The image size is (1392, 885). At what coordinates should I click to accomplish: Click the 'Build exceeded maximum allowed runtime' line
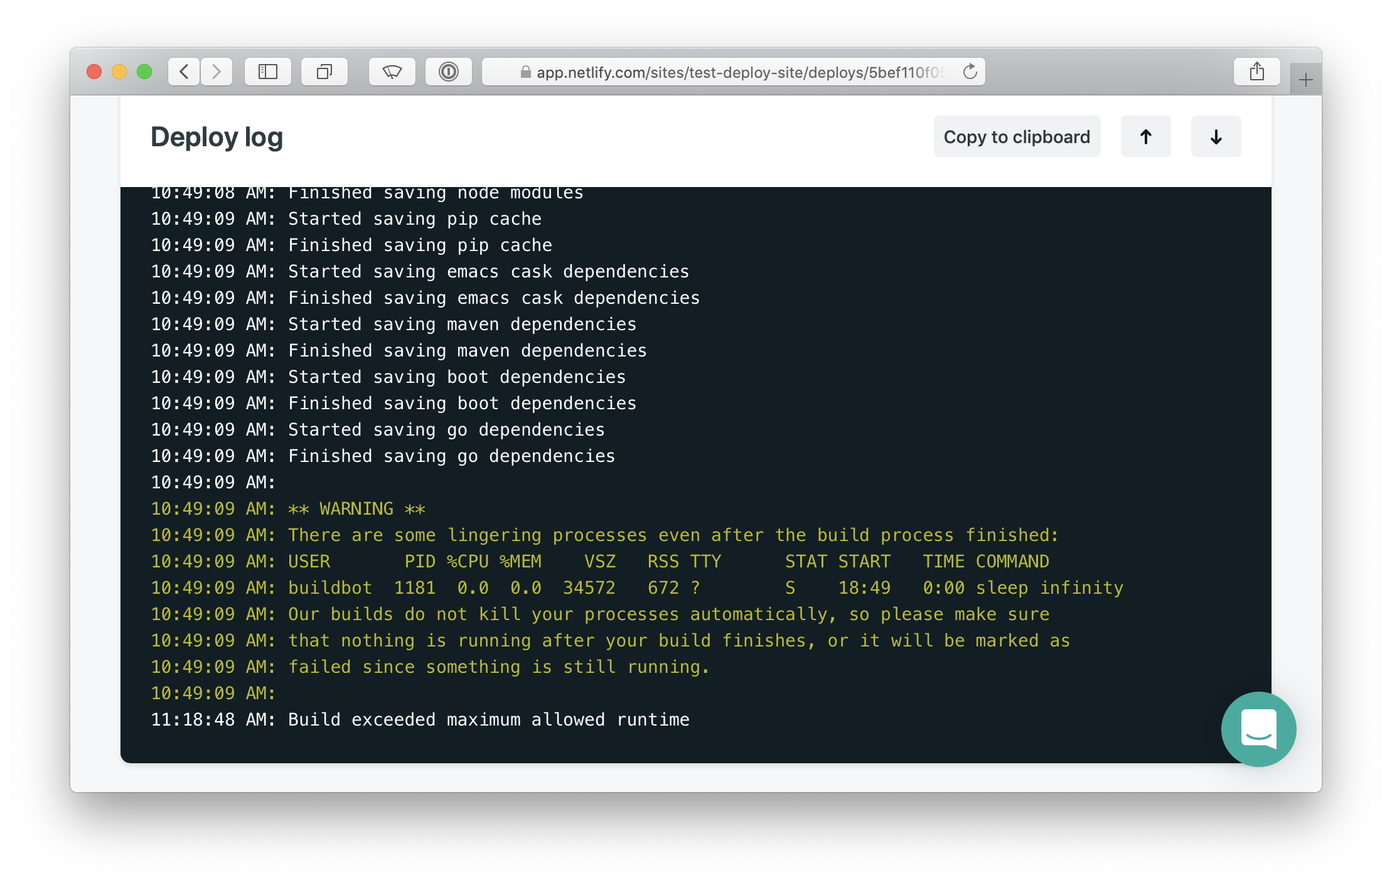(488, 719)
